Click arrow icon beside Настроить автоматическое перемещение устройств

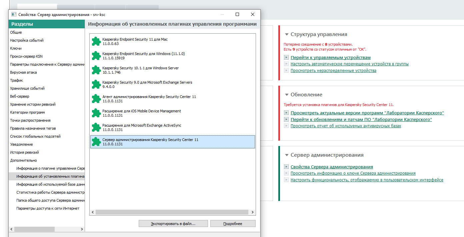286,64
